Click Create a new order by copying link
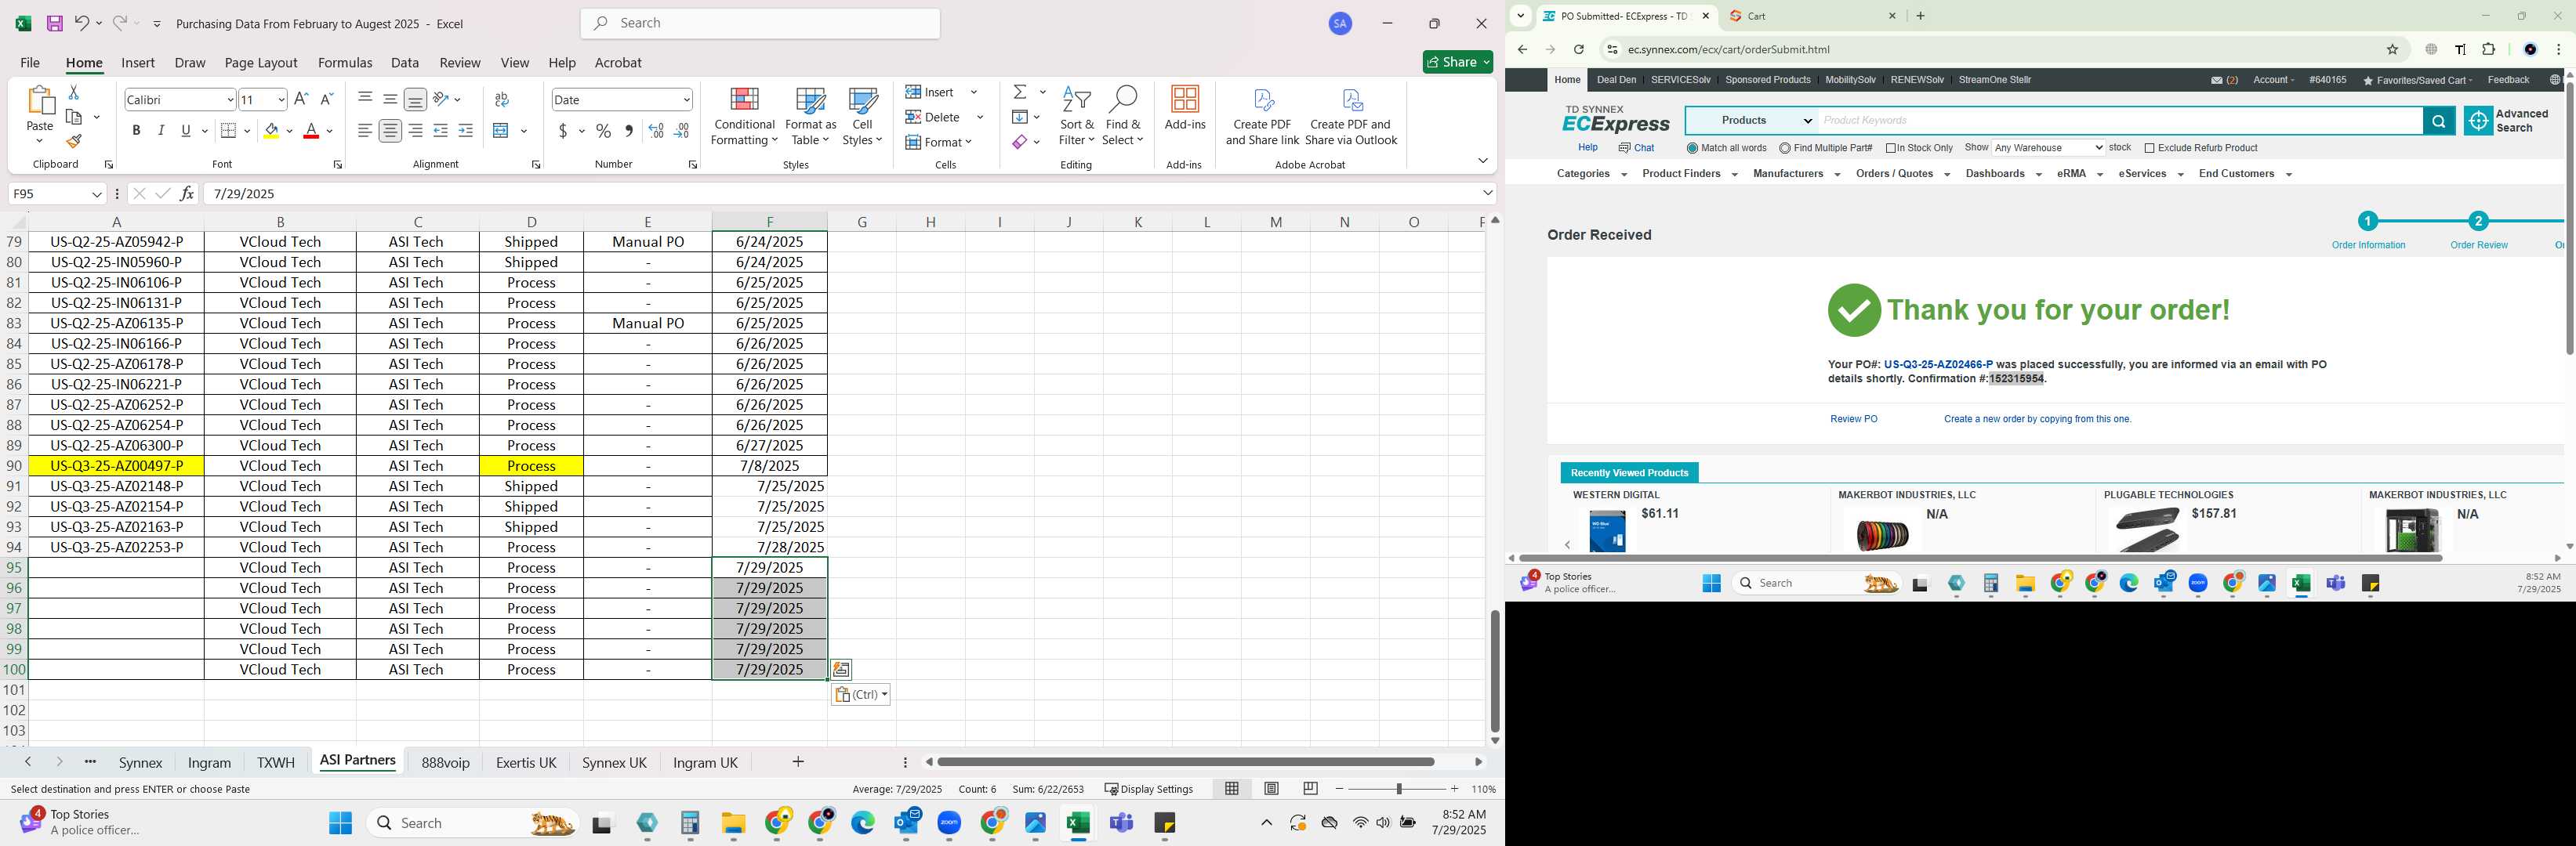 [x=2037, y=420]
